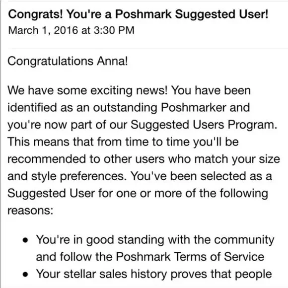Image resolution: width=288 pixels, height=288 pixels.
Task: Click the date 'March 1, 2016 at 3:30 PM'
Action: pos(72,30)
